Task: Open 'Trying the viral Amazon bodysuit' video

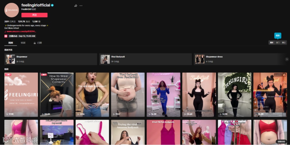Action: tap(128, 132)
